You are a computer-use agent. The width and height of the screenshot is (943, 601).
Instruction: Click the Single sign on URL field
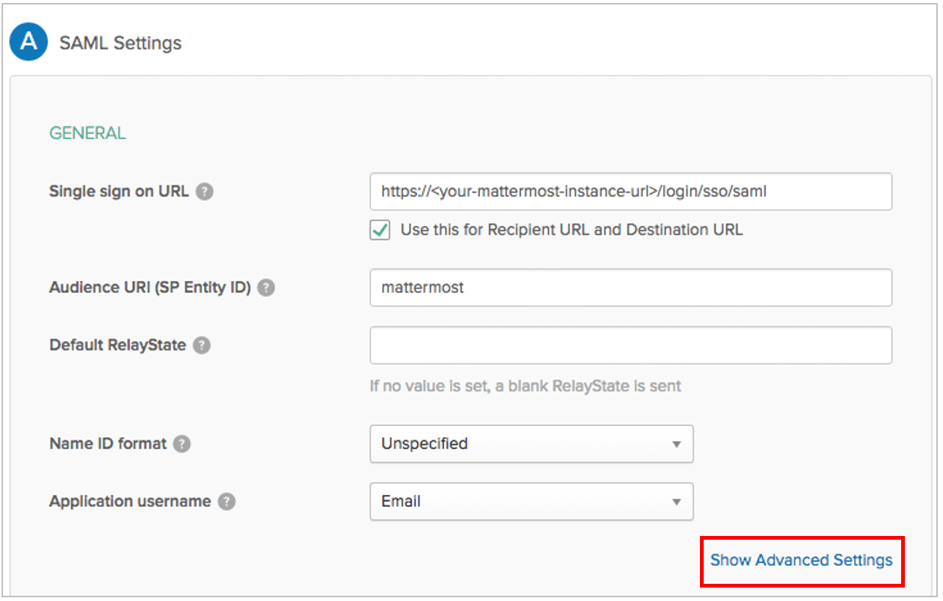pyautogui.click(x=630, y=191)
